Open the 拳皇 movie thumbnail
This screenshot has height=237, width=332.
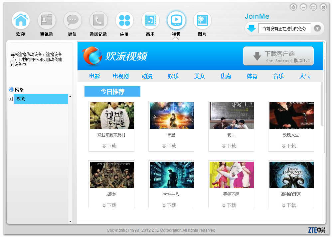pyautogui.click(x=172, y=116)
